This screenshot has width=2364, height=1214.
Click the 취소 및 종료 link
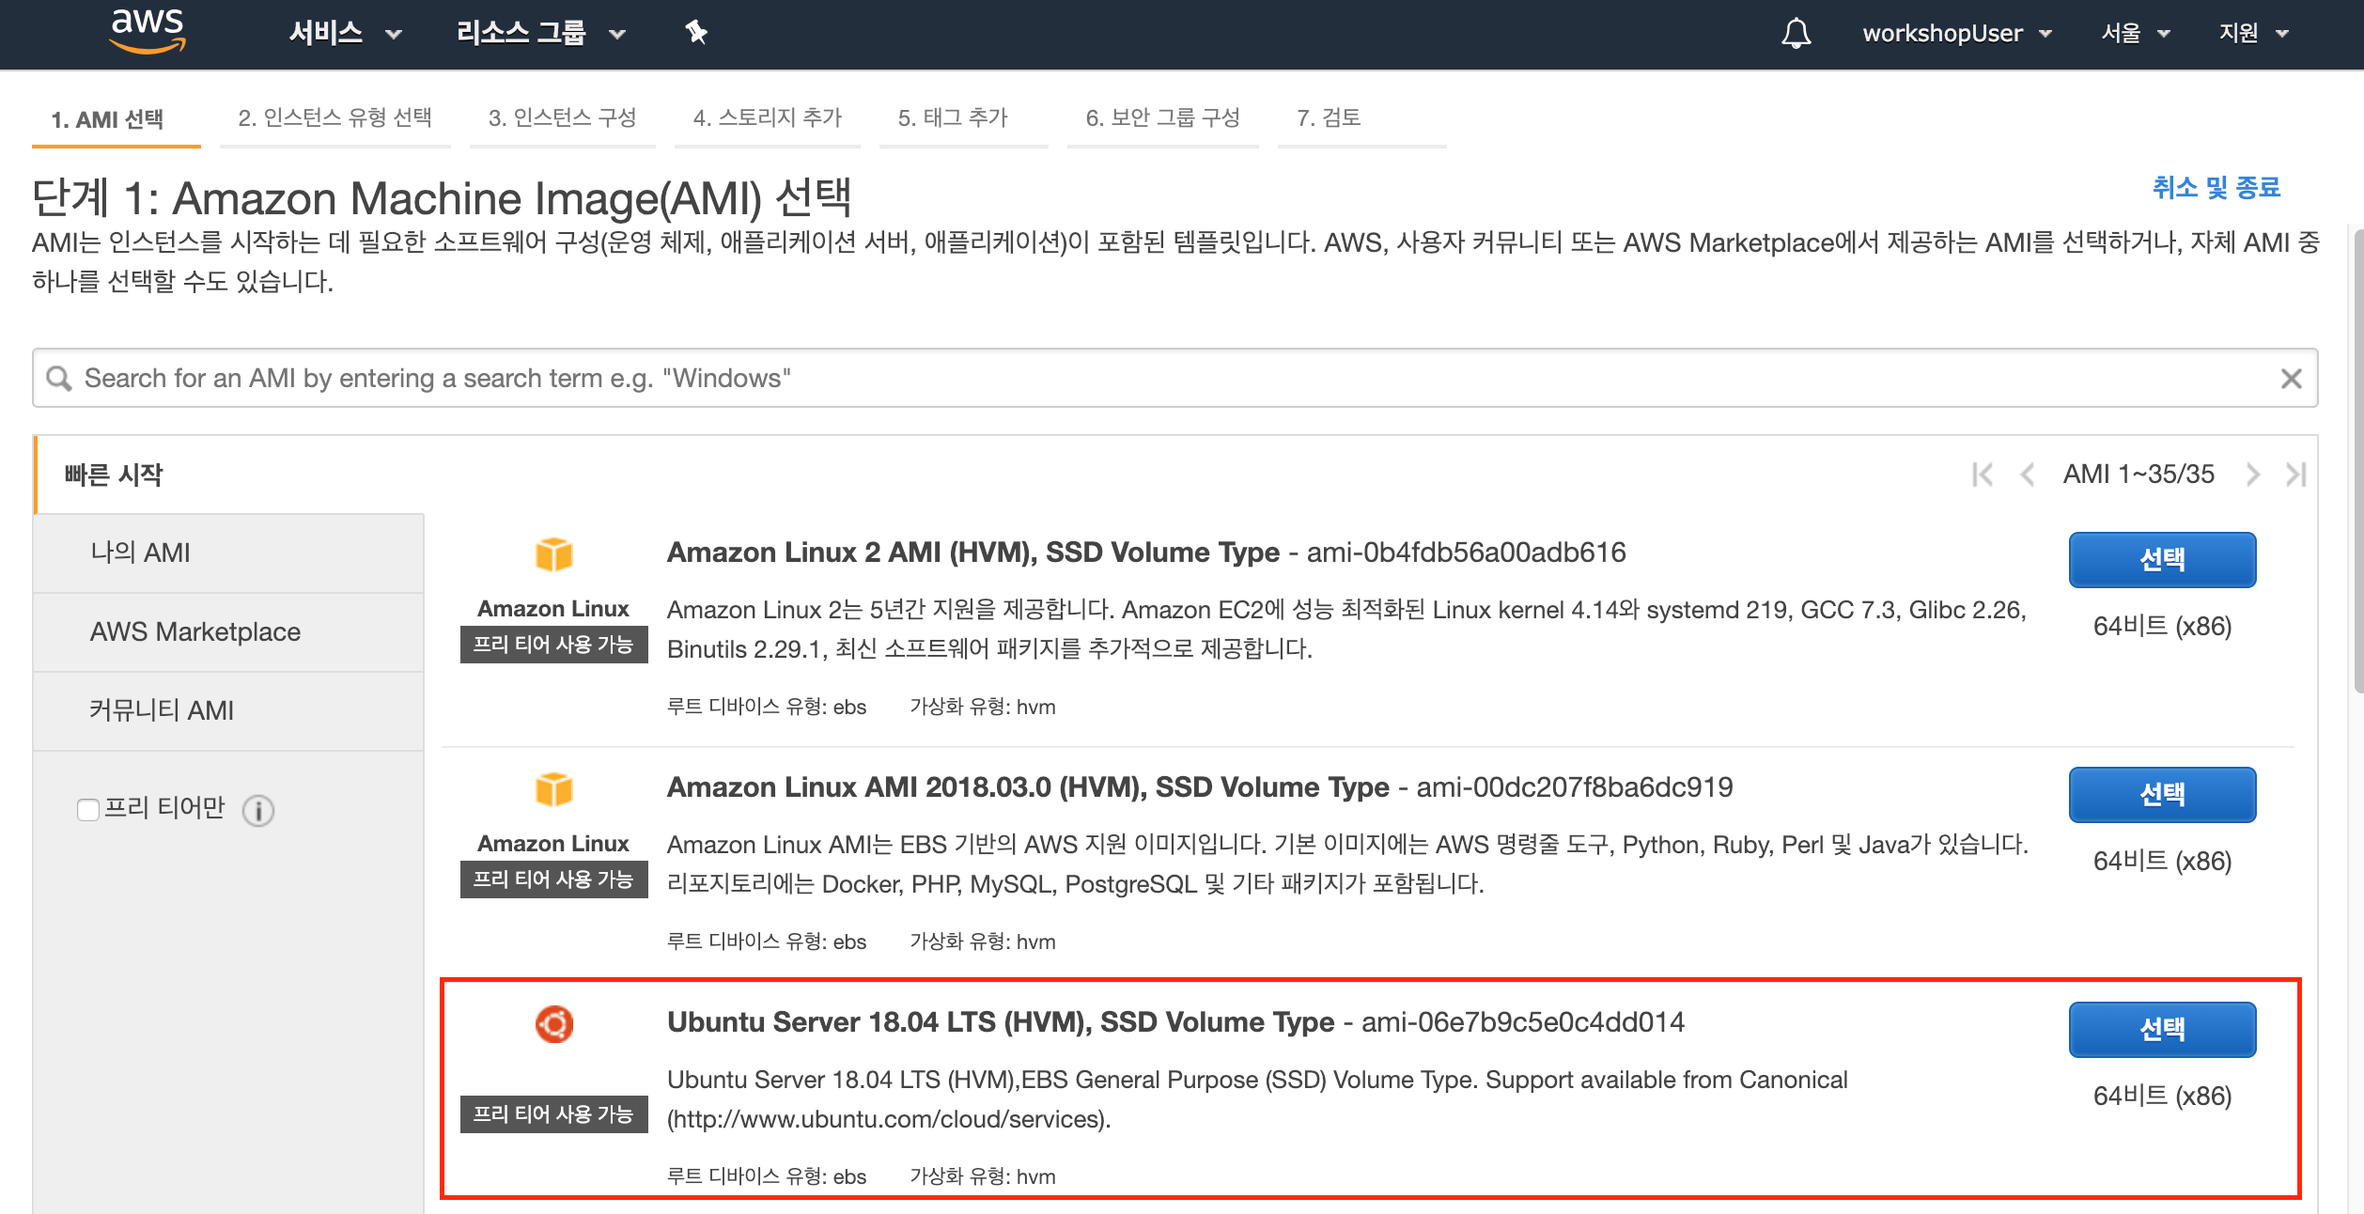2216,188
